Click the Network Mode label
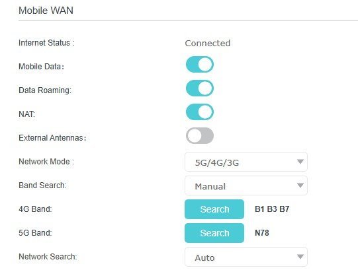Viewport: 358px width, 270px height. click(x=46, y=162)
